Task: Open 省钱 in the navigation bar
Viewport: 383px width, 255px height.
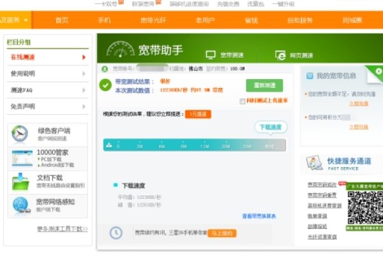Action: (x=252, y=20)
